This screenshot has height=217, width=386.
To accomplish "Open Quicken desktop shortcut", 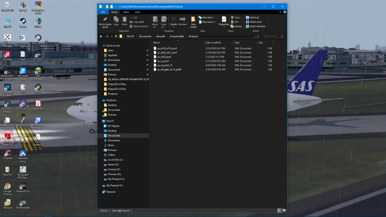I will tap(7, 56).
